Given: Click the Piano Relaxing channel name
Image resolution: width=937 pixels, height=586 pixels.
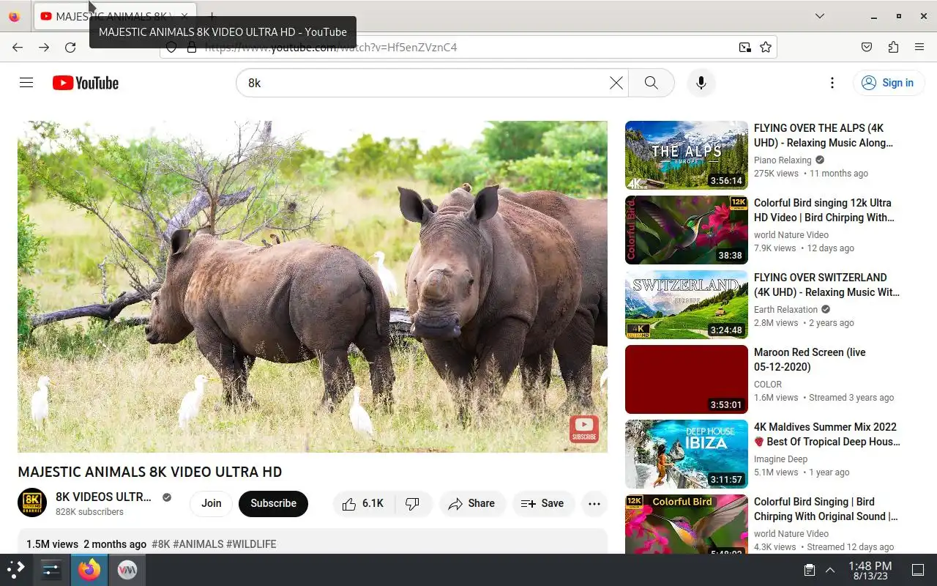Looking at the screenshot, I should (783, 160).
